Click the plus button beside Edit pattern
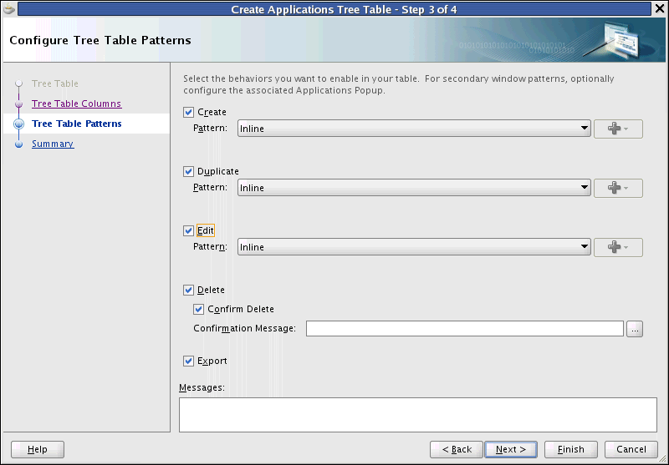Image resolution: width=669 pixels, height=465 pixels. point(618,247)
